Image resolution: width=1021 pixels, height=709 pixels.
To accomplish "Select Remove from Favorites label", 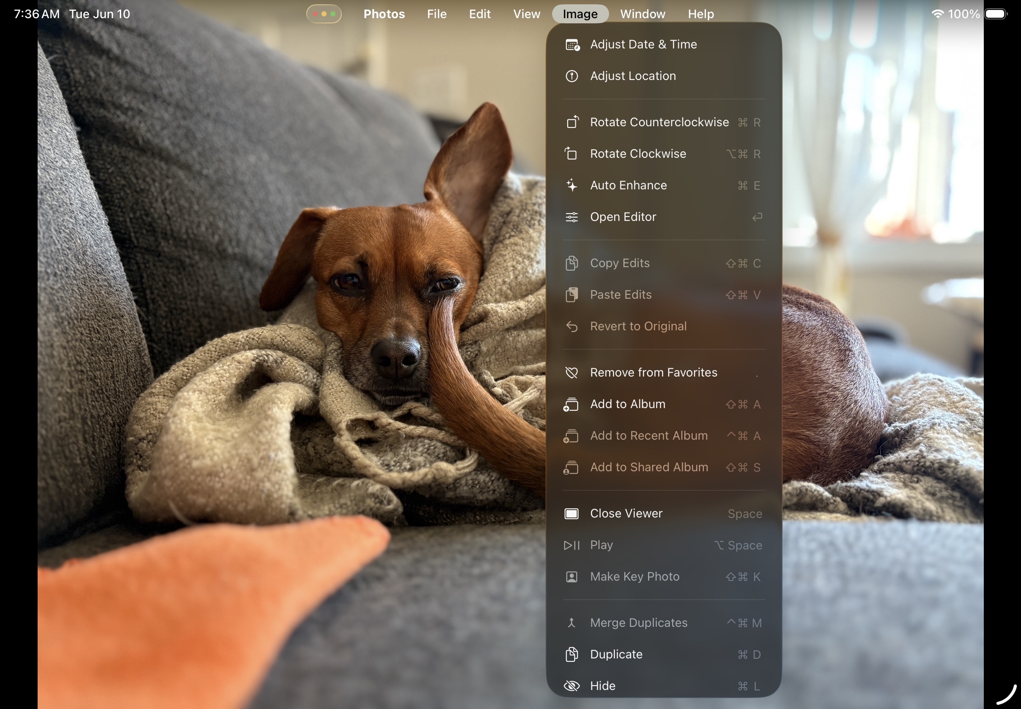I will 653,373.
